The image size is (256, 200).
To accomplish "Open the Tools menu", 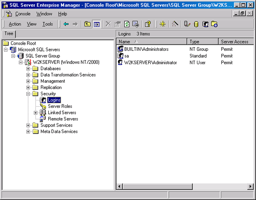I will tap(47, 24).
